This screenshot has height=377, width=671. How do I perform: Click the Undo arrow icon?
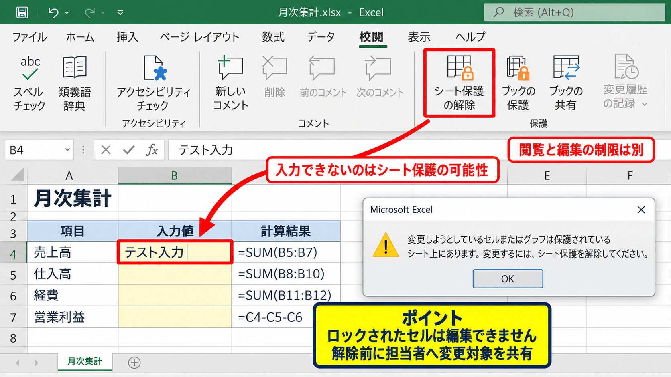[53, 12]
